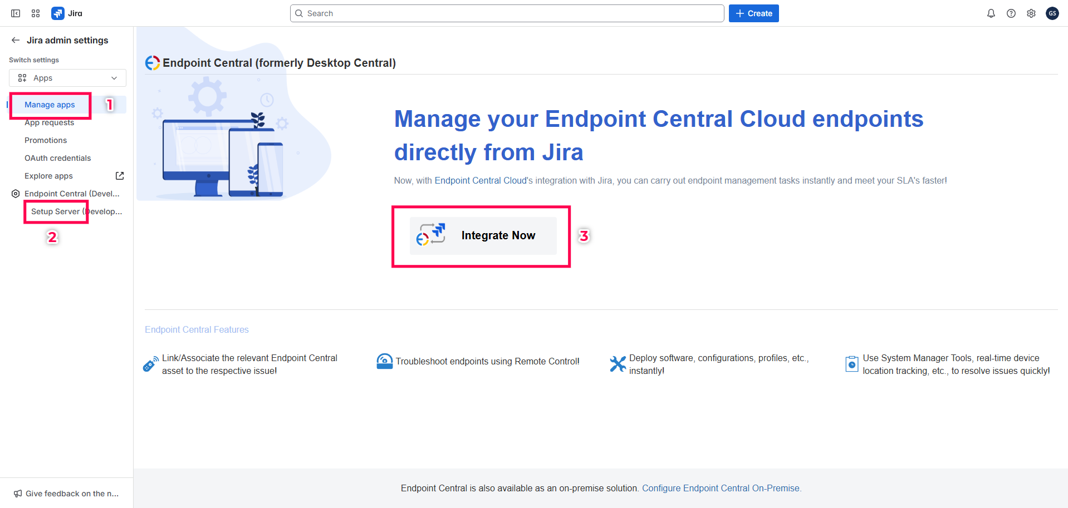The height and width of the screenshot is (508, 1068).
Task: Open OAuth credentials settings
Action: [x=57, y=157]
